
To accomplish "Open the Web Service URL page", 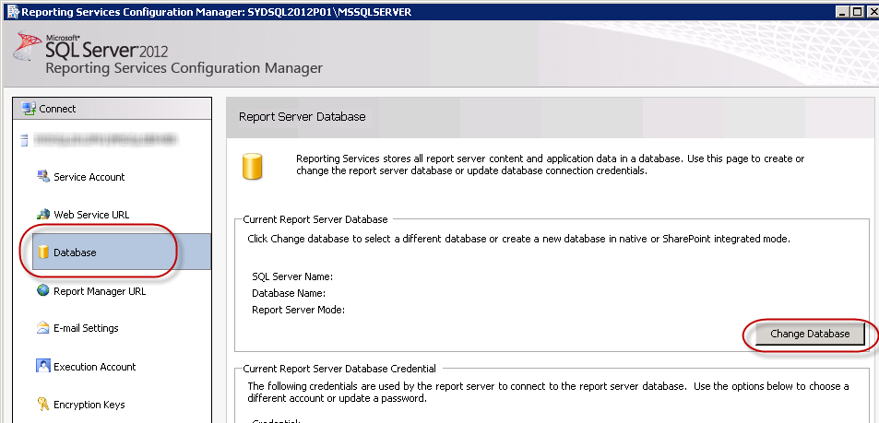I will tap(91, 215).
